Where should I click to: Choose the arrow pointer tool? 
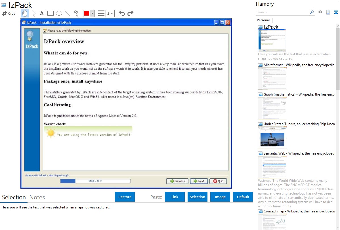pyautogui.click(x=33, y=13)
